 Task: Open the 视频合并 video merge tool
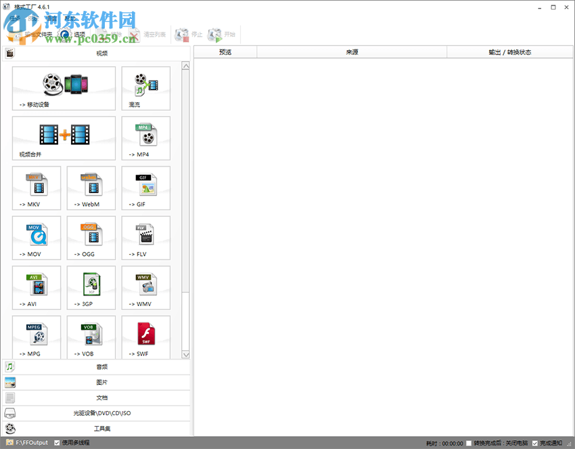tap(64, 138)
